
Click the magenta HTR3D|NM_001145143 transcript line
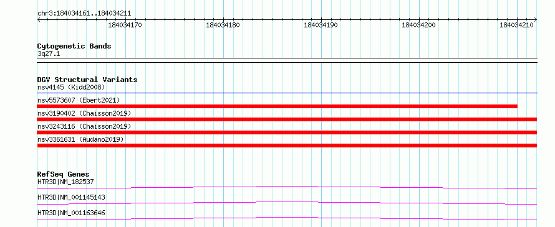pyautogui.click(x=287, y=203)
